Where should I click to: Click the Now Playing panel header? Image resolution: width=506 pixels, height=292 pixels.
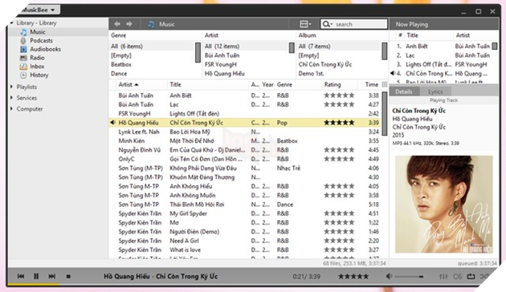[x=412, y=24]
